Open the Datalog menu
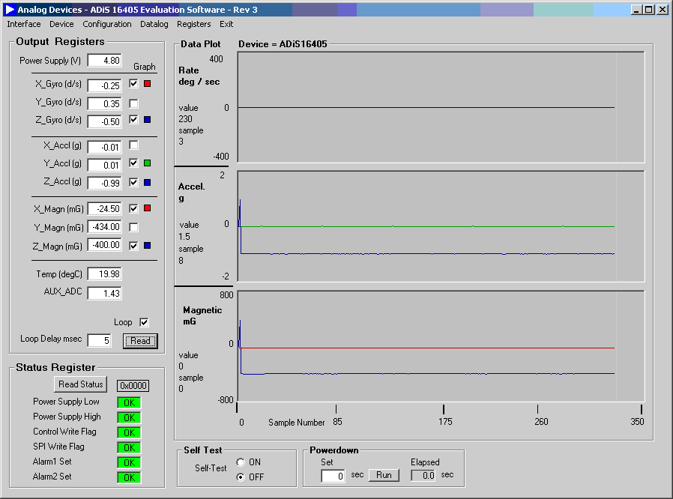Screen dimensions: 673x499 pyautogui.click(x=154, y=24)
